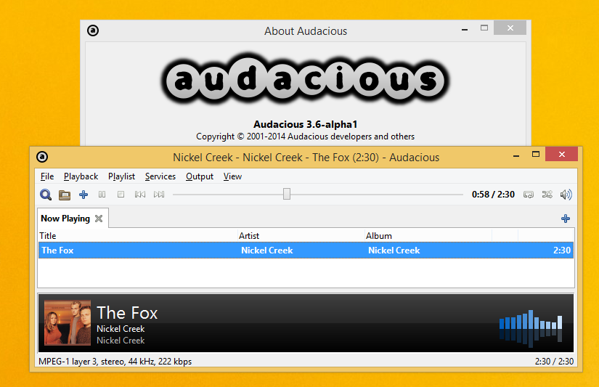
Task: Add a new playlist with the plus icon on the tab bar
Action: [x=566, y=219]
